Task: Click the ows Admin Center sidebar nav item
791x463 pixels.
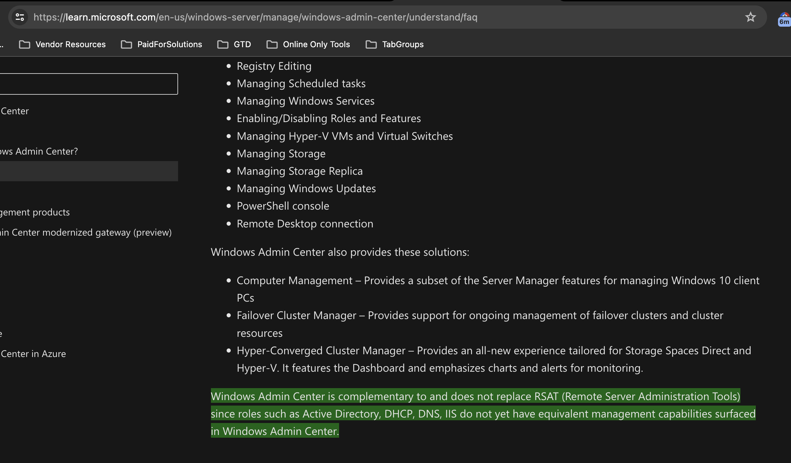Action: [x=39, y=151]
